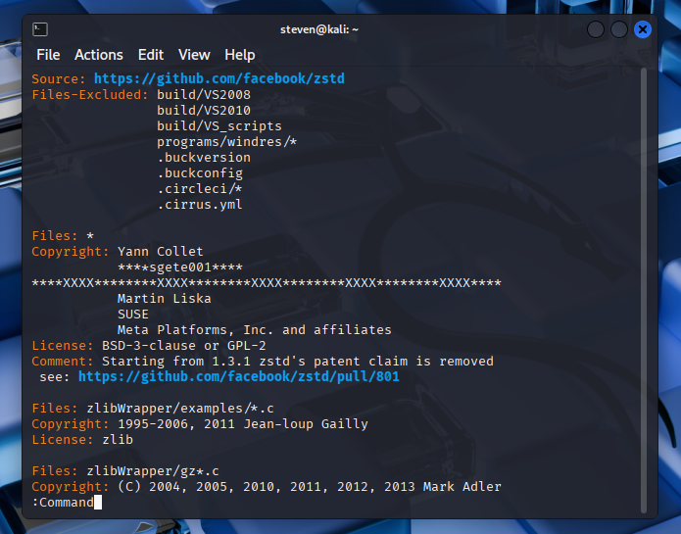Viewport: 681px width, 534px height.
Task: Open the Edit menu
Action: click(151, 55)
